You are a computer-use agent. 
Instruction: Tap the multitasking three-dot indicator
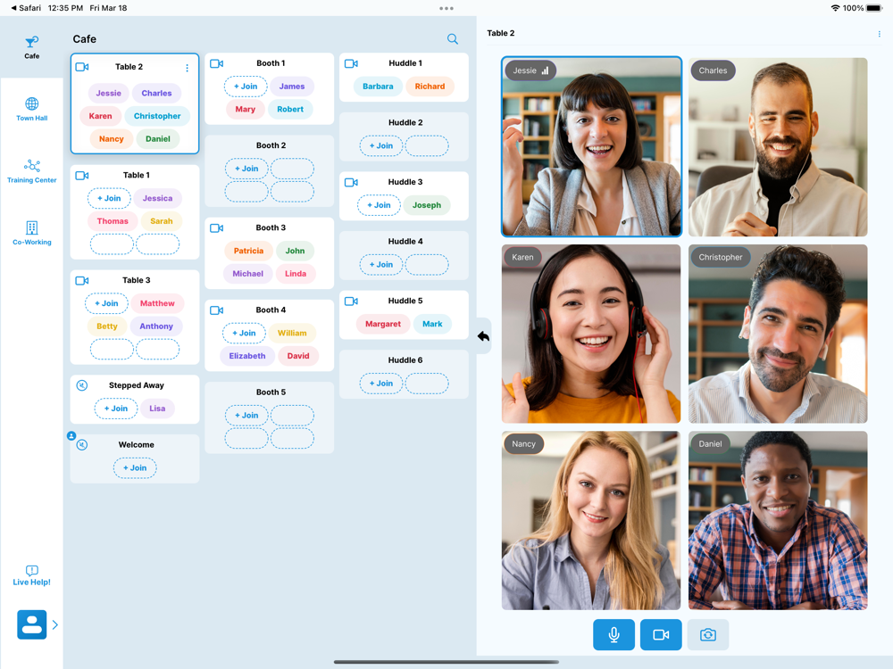(x=446, y=9)
